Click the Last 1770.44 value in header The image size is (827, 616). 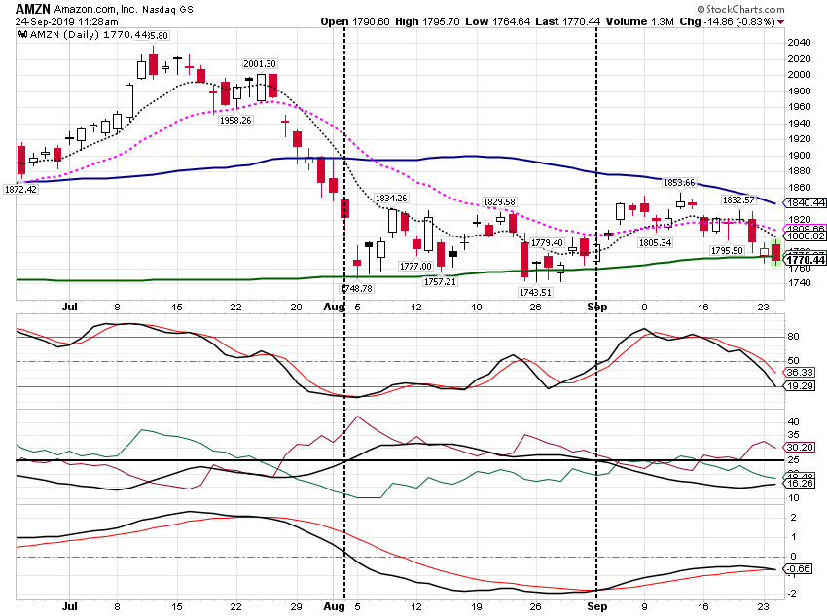(567, 22)
